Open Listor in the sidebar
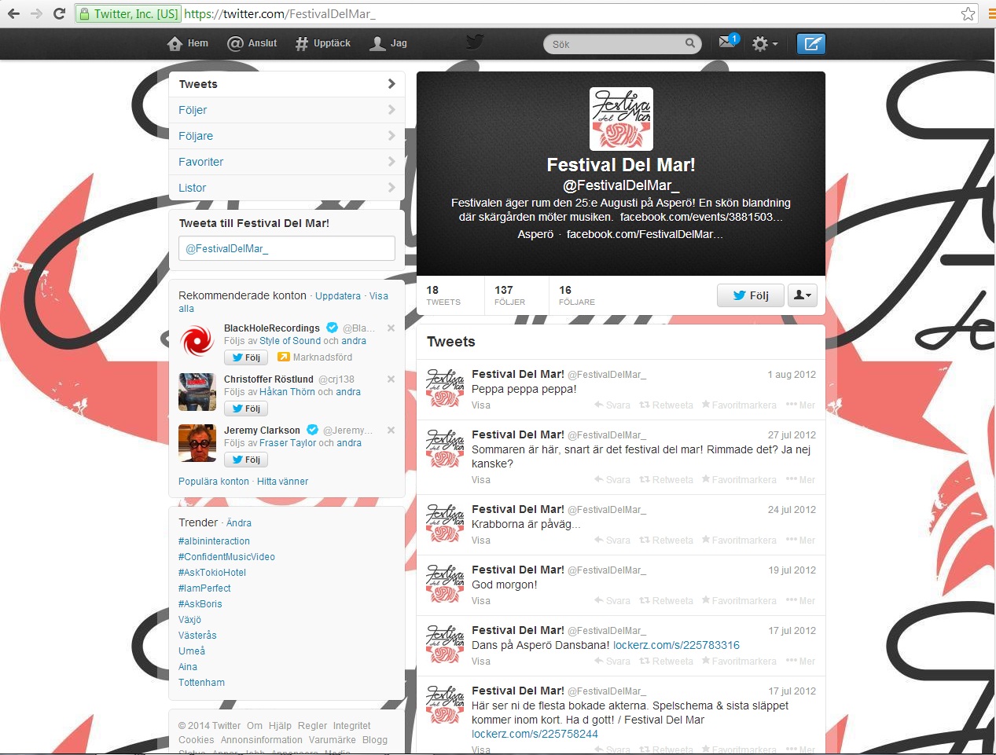The image size is (996, 755). pyautogui.click(x=287, y=188)
